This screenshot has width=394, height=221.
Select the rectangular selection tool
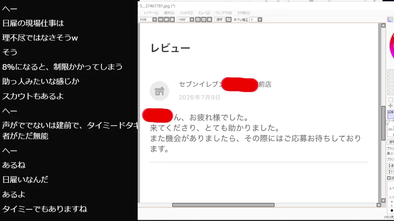pyautogui.click(x=391, y=100)
